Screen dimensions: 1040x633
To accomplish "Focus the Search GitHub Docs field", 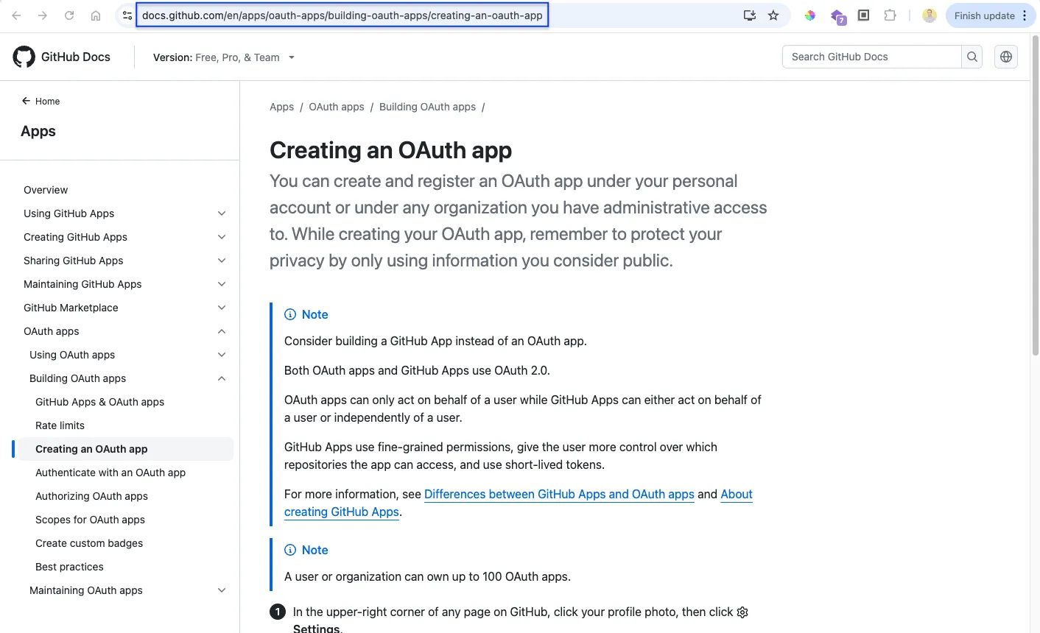I will [871, 57].
